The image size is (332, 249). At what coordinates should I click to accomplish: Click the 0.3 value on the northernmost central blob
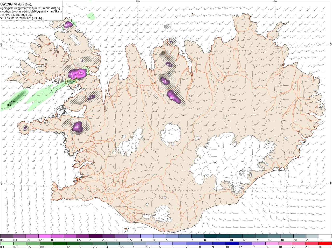pyautogui.click(x=169, y=65)
